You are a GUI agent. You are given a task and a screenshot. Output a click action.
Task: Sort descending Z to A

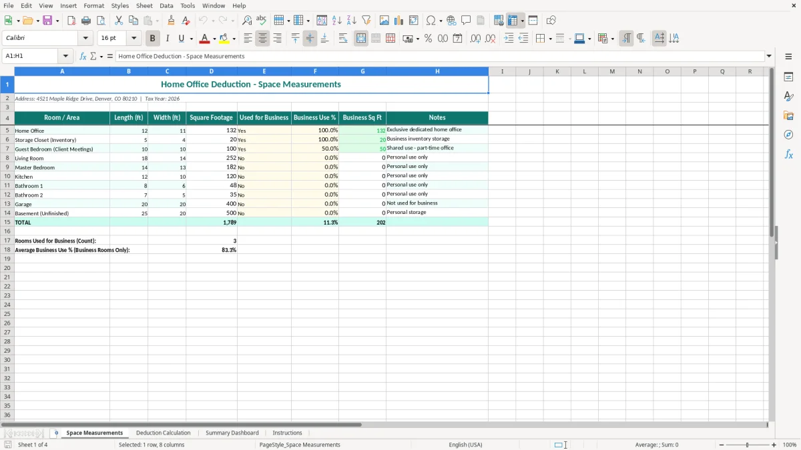click(x=352, y=21)
